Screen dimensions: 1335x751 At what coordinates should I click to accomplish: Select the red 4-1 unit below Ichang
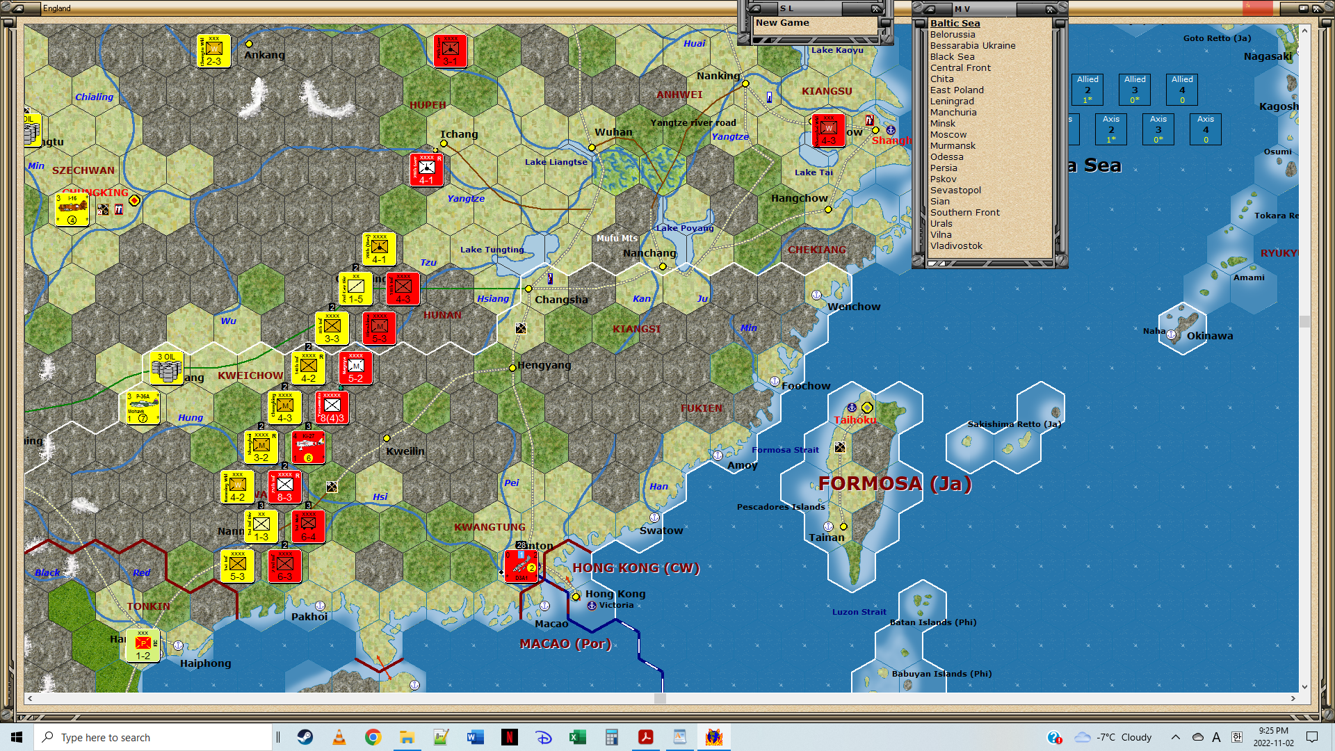coord(426,170)
